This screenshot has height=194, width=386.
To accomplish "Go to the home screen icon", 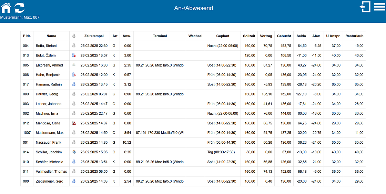I will click(6, 8).
